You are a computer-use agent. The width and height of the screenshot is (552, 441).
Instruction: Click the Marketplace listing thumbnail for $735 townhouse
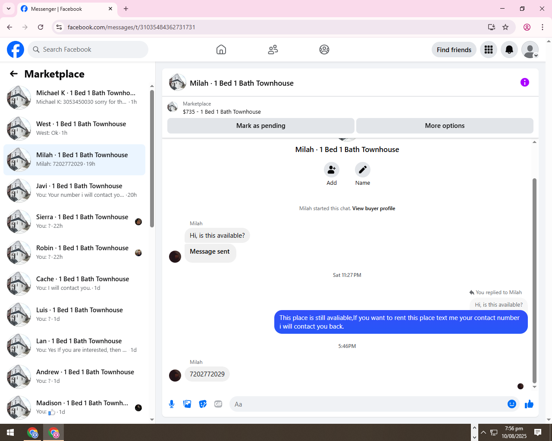(172, 107)
